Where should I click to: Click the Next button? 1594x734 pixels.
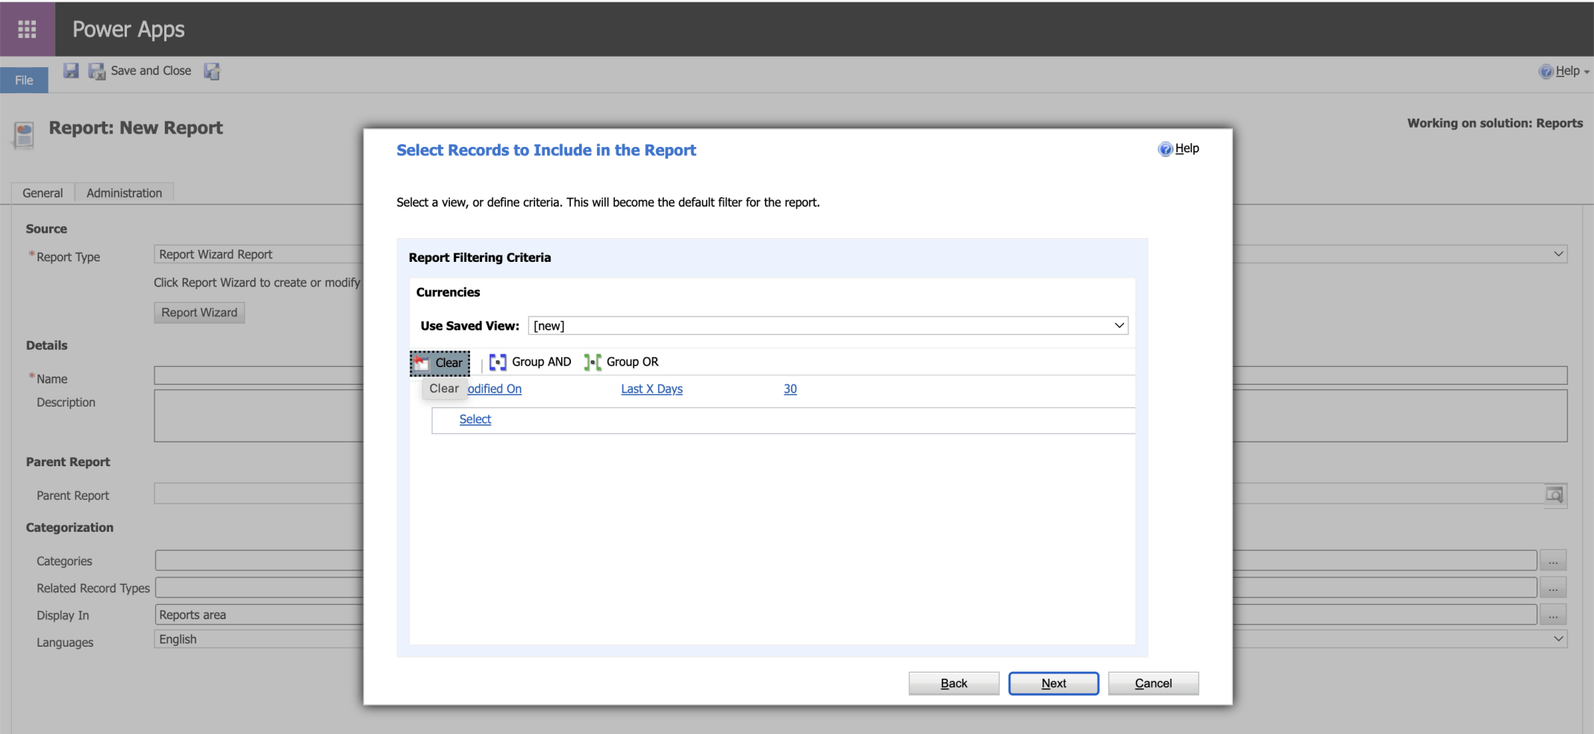coord(1053,683)
